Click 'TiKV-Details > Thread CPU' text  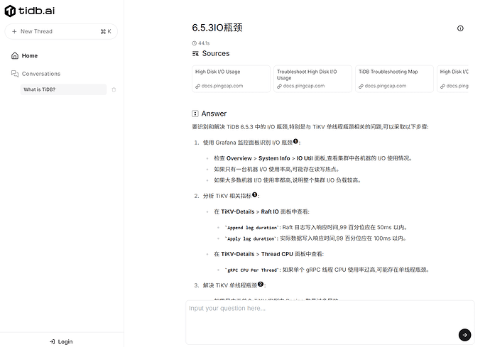pos(257,254)
